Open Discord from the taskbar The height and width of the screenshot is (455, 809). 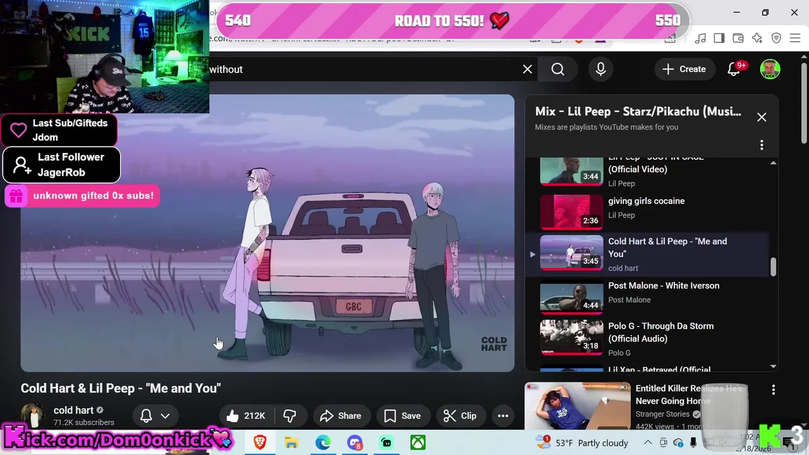355,442
